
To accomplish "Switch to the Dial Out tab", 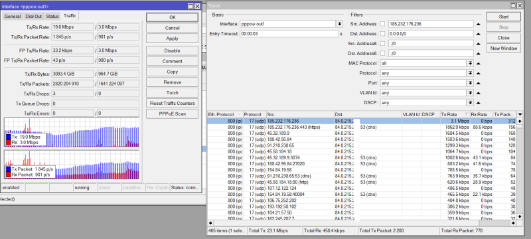I will click(34, 17).
